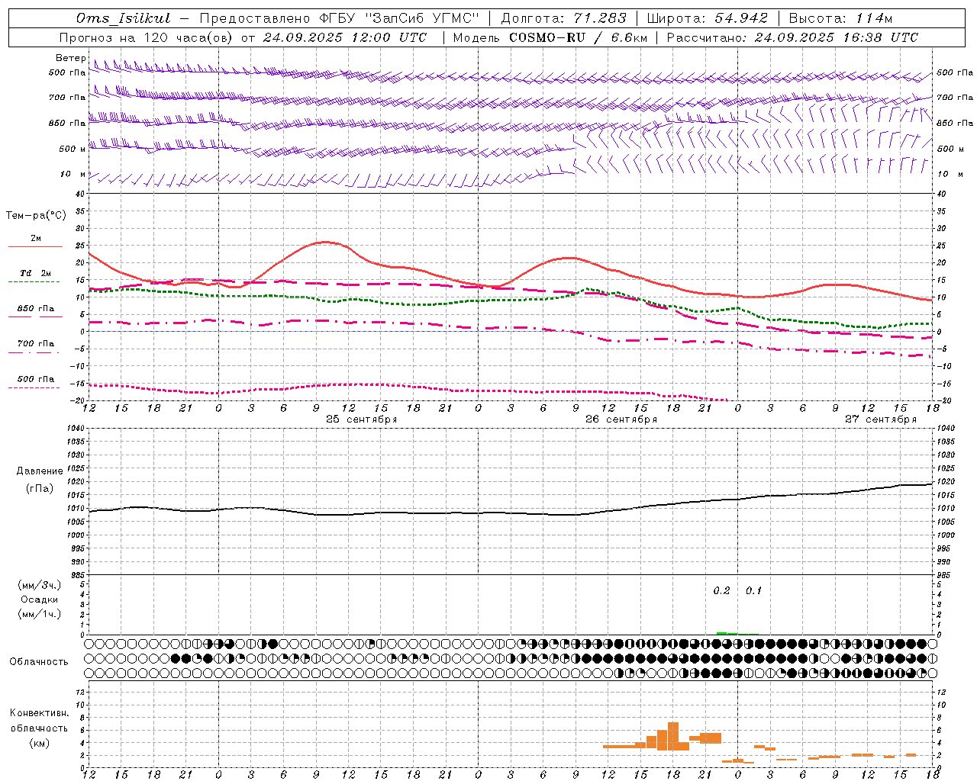Click the 0.2 precipitation amount value

721,591
